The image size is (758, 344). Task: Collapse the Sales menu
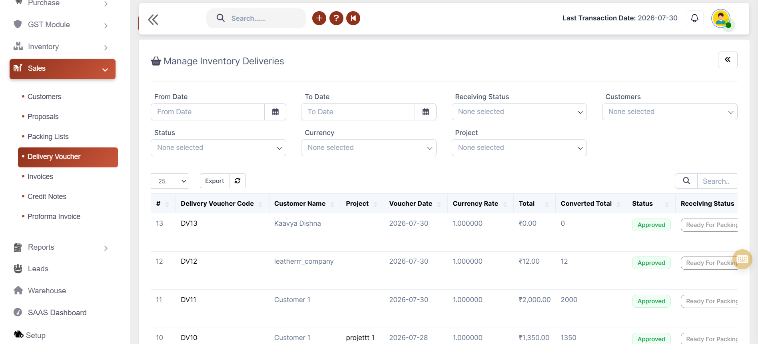coord(62,69)
